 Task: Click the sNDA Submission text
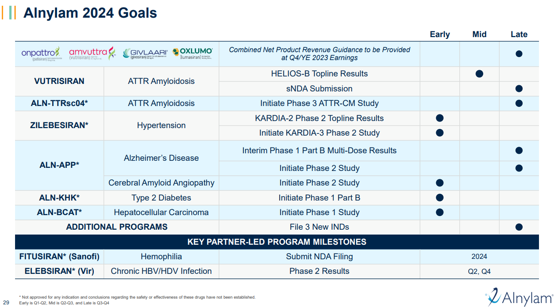coord(319,89)
